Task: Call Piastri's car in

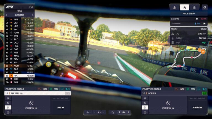Action: (x=31, y=105)
